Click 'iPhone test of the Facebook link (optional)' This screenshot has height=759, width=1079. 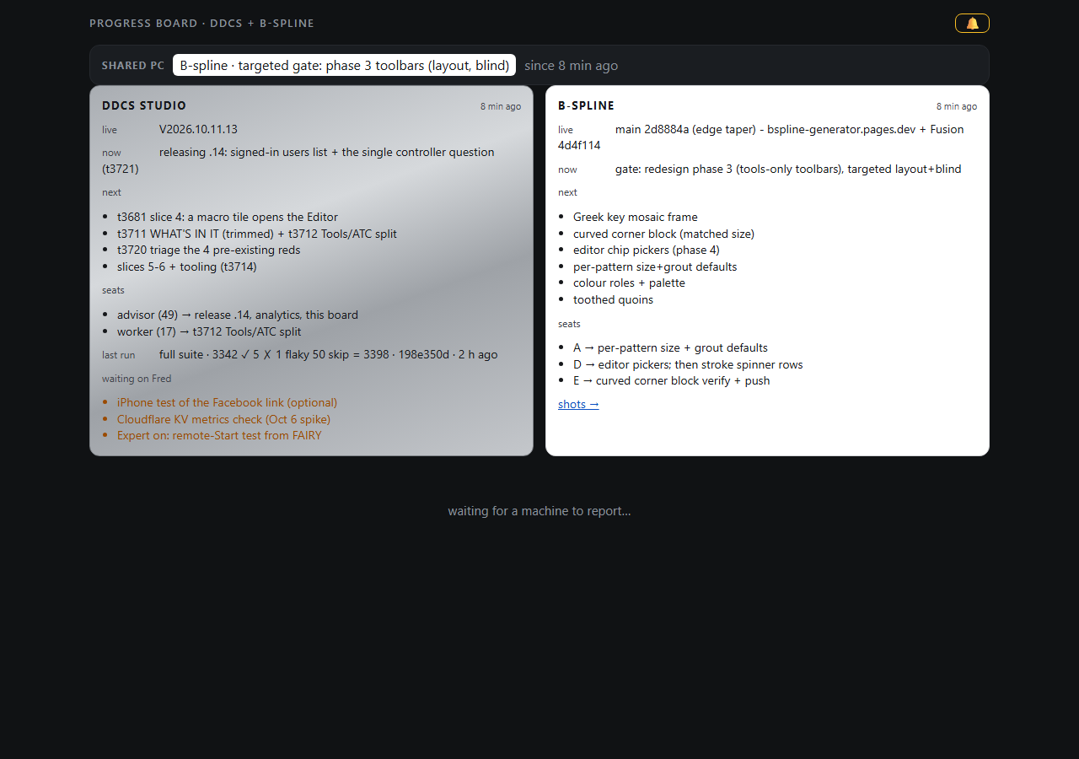tap(227, 402)
